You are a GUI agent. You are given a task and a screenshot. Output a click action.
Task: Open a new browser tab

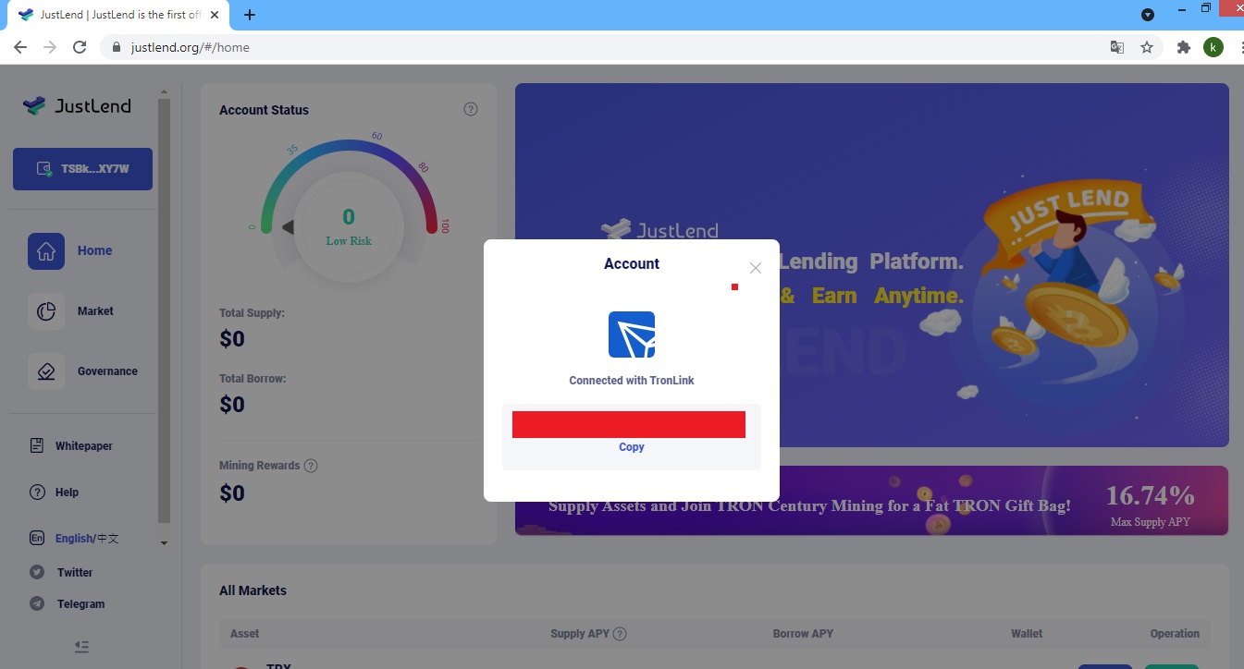[x=250, y=15]
